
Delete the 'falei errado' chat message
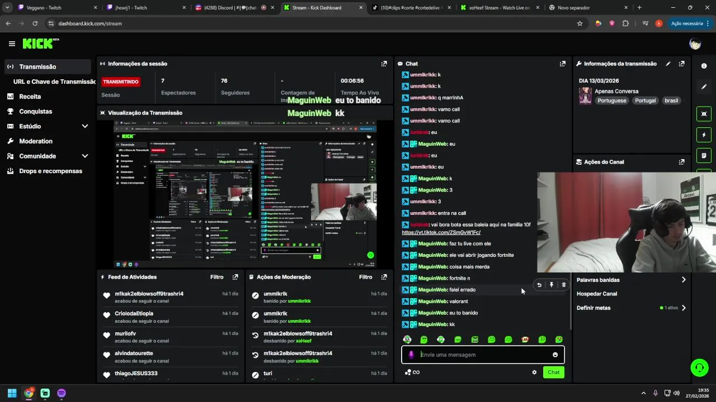point(563,285)
